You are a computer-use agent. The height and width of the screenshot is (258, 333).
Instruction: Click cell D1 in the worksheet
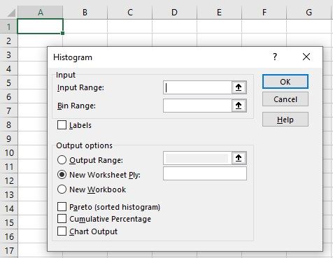[x=174, y=27]
